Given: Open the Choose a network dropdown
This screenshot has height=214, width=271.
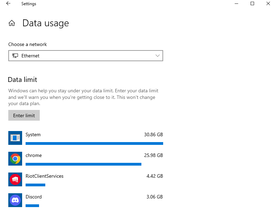Looking at the screenshot, I should click(x=85, y=56).
